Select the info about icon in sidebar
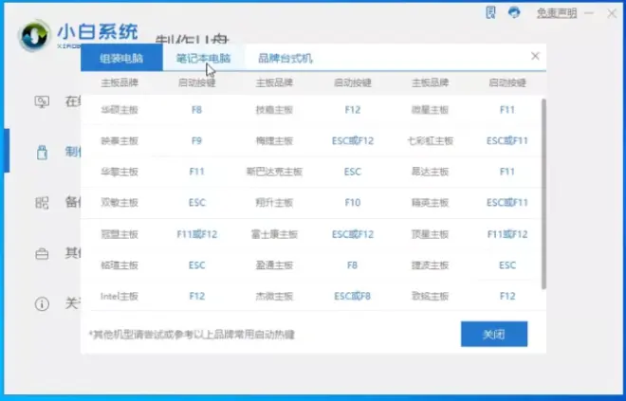626x401 pixels. click(x=42, y=304)
